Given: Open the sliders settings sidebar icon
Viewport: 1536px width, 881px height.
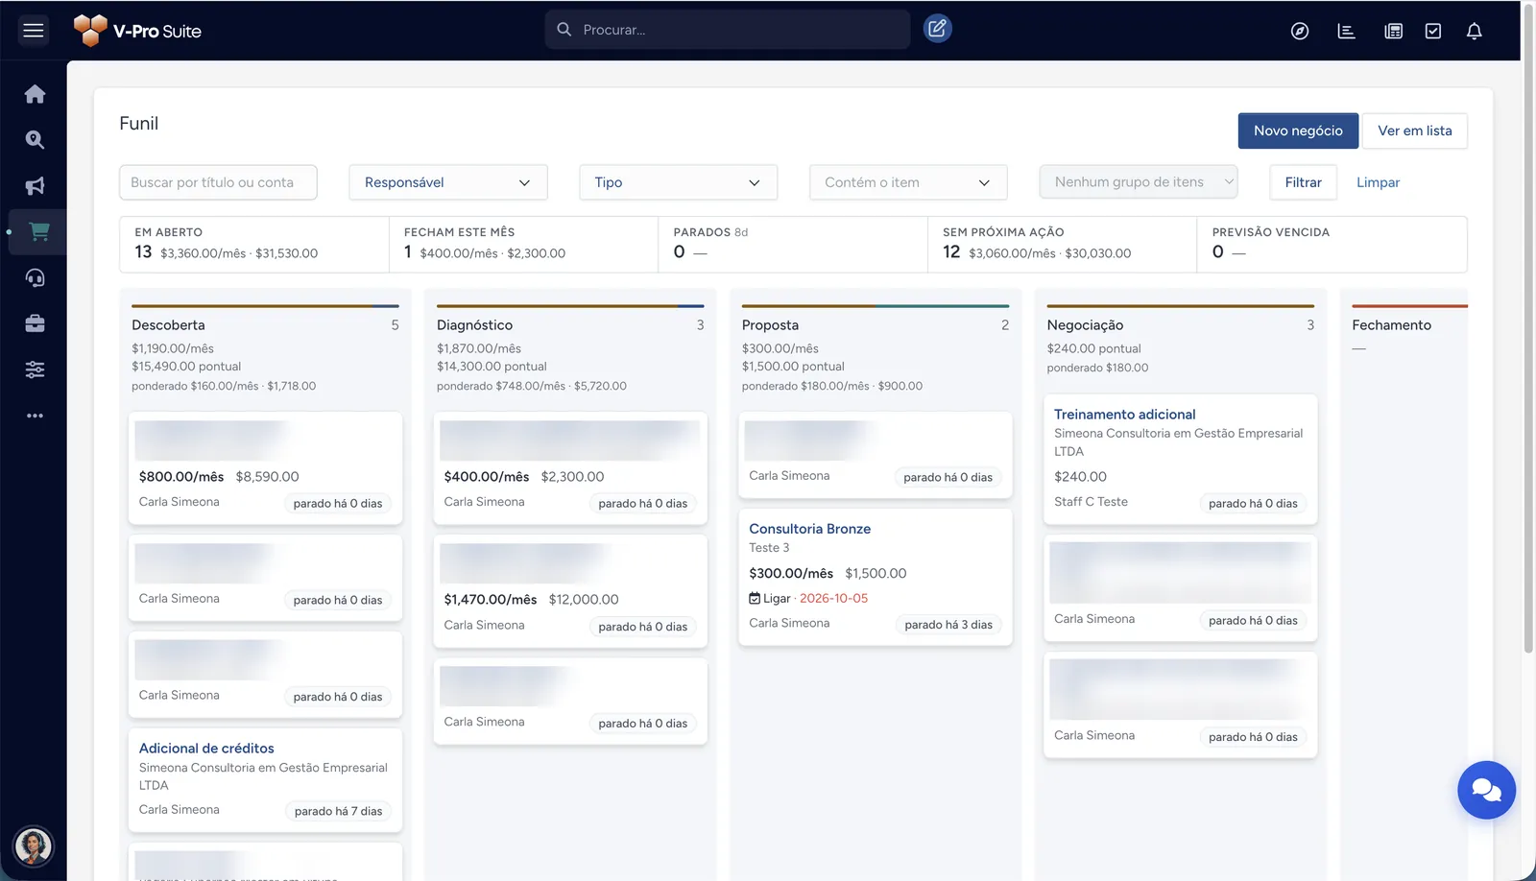Looking at the screenshot, I should 36,369.
